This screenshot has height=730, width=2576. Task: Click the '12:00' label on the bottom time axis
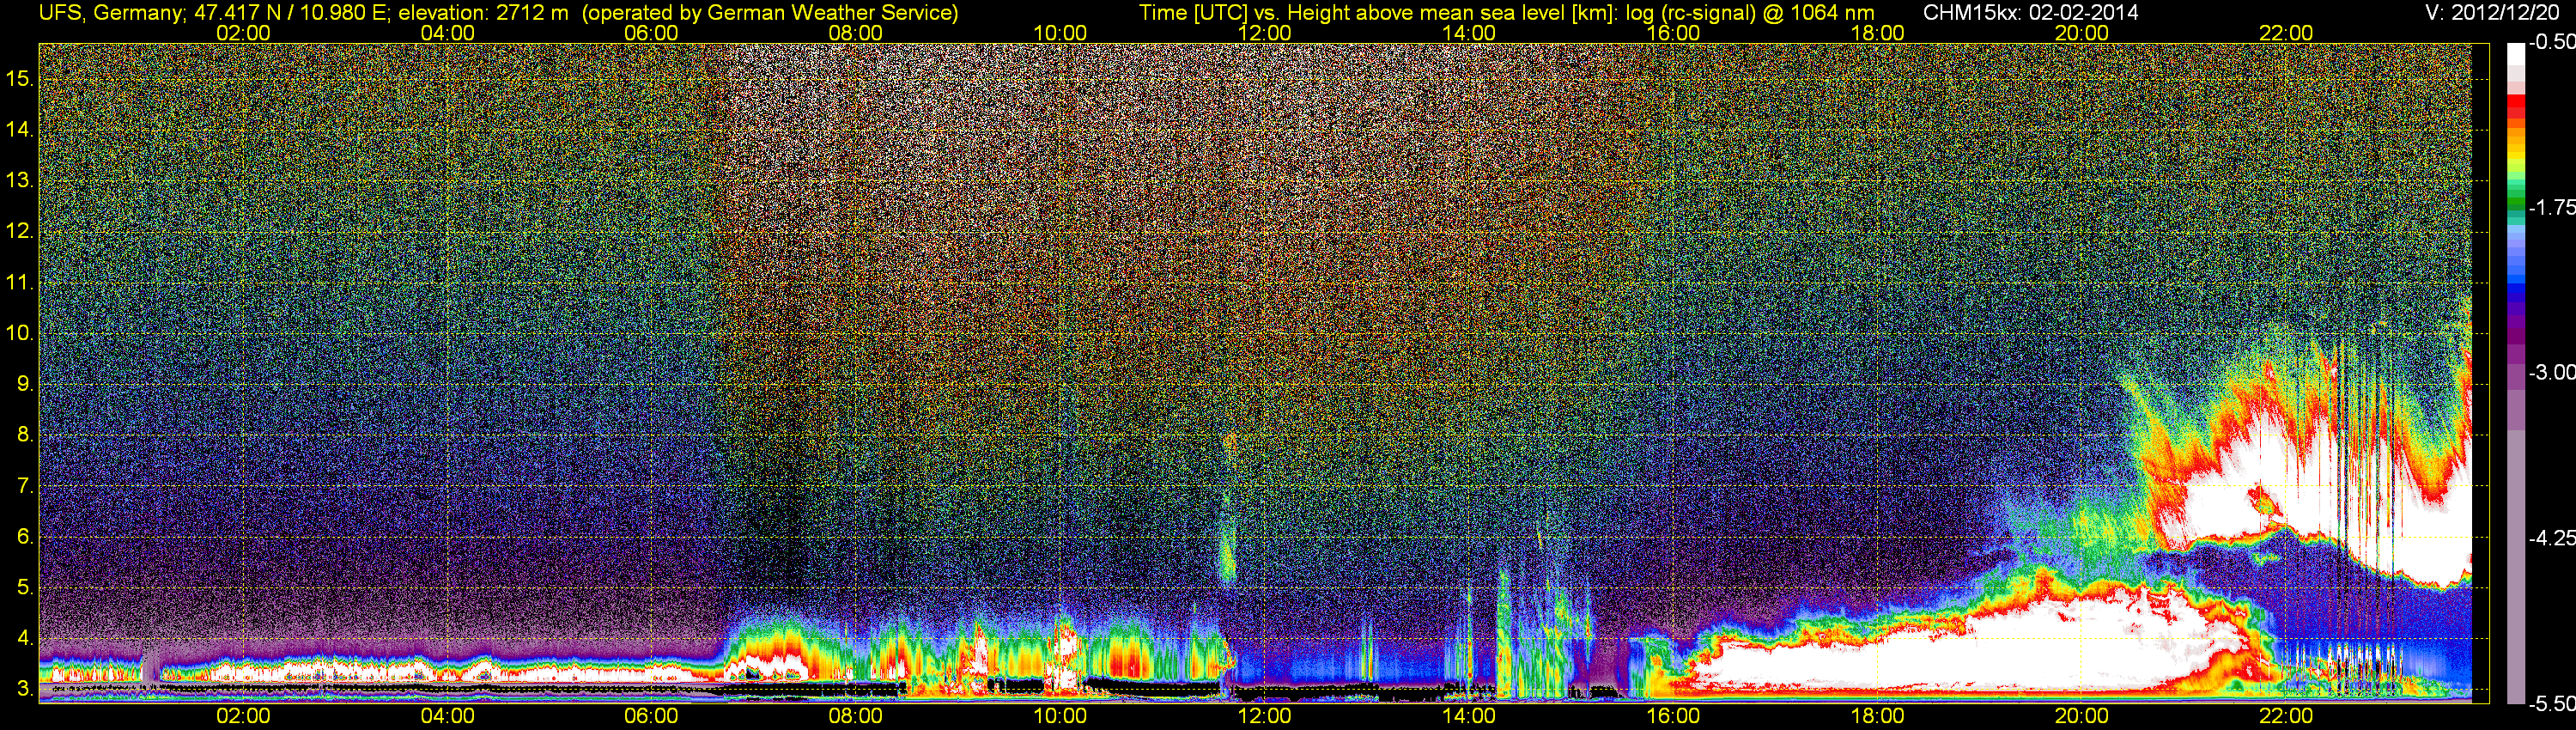(1264, 716)
